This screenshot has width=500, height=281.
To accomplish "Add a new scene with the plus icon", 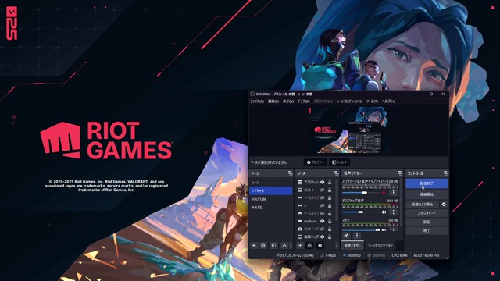I will pos(254,245).
